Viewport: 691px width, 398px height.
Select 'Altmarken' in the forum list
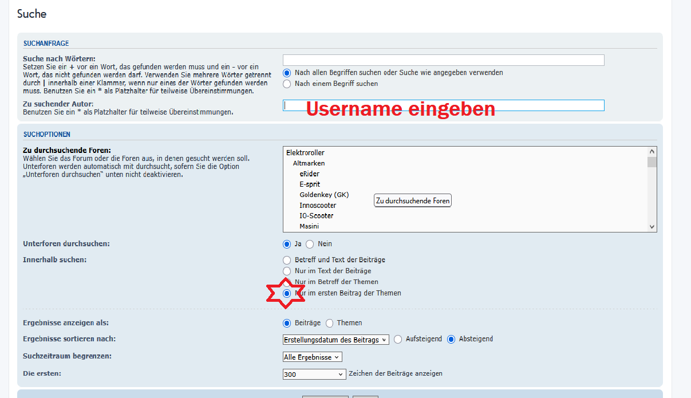(309, 163)
